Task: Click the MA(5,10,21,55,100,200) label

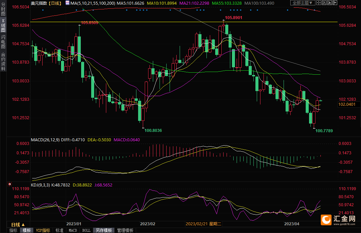Action: point(93,3)
